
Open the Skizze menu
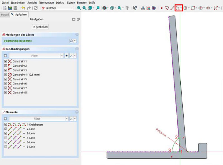[x=71, y=2]
